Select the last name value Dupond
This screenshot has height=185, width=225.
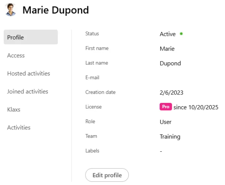[x=170, y=63]
